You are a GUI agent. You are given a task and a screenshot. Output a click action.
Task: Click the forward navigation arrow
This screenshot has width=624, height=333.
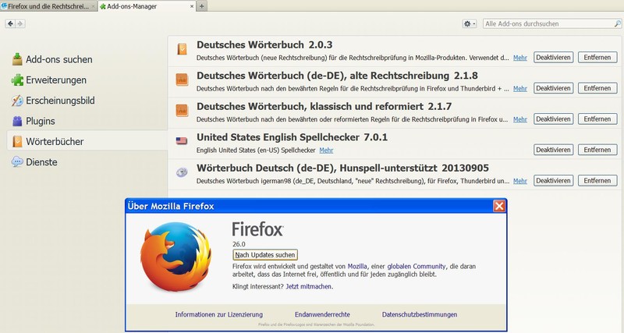19,24
